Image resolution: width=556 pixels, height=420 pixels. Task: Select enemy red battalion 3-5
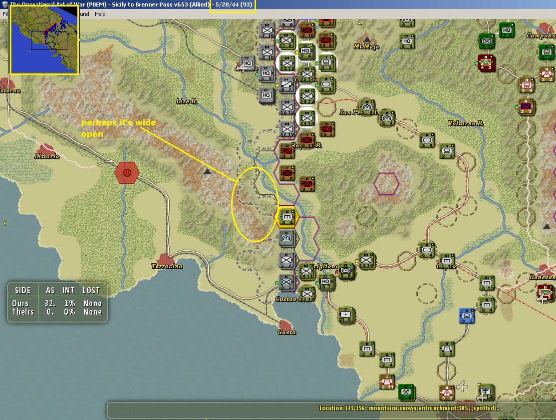click(x=287, y=151)
